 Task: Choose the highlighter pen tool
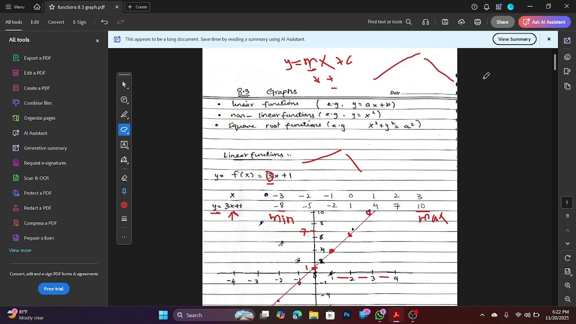pyautogui.click(x=124, y=114)
